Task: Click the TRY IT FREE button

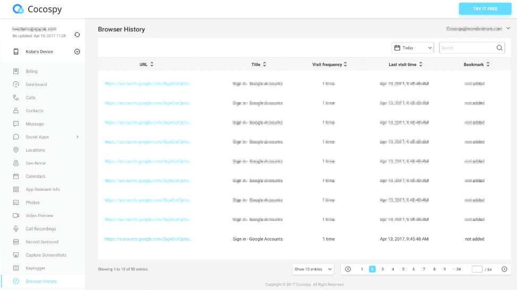Action: coord(485,9)
